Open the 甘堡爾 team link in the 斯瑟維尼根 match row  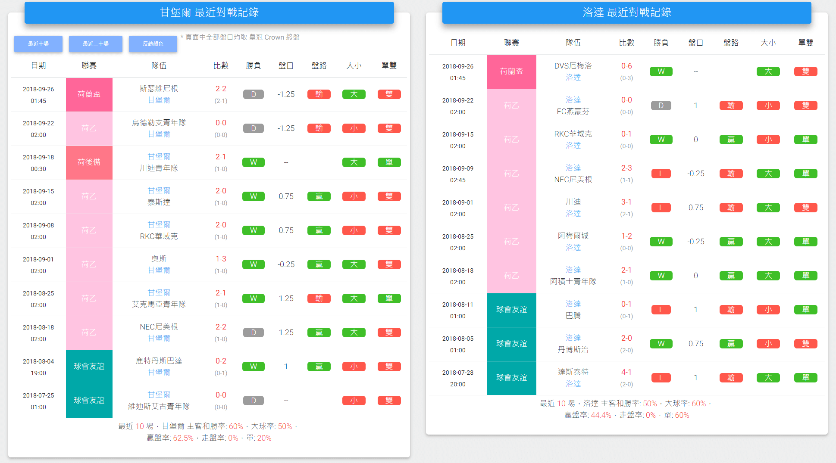pyautogui.click(x=158, y=100)
